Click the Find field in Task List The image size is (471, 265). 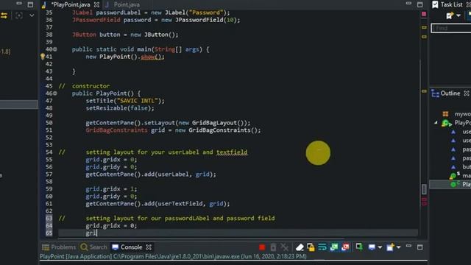[x=451, y=28]
